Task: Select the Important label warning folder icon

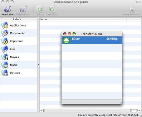Action: click(5, 41)
